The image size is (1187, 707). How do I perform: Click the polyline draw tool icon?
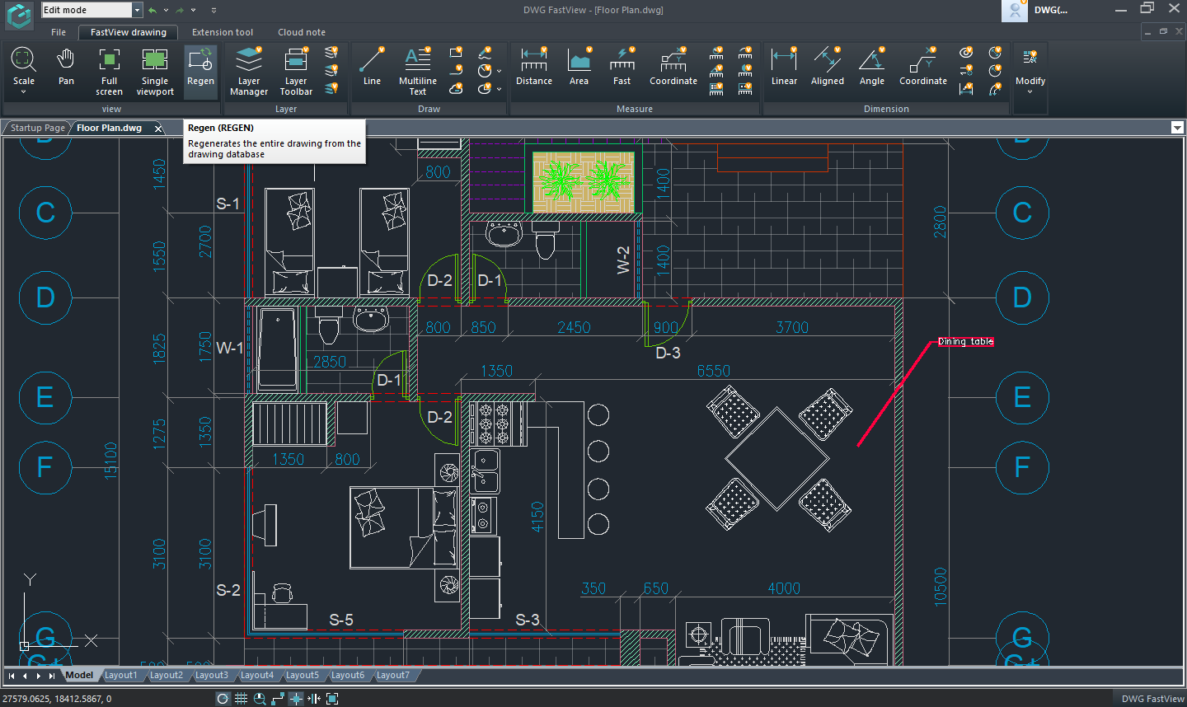456,71
